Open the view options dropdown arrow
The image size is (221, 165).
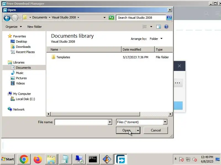tap(151, 27)
